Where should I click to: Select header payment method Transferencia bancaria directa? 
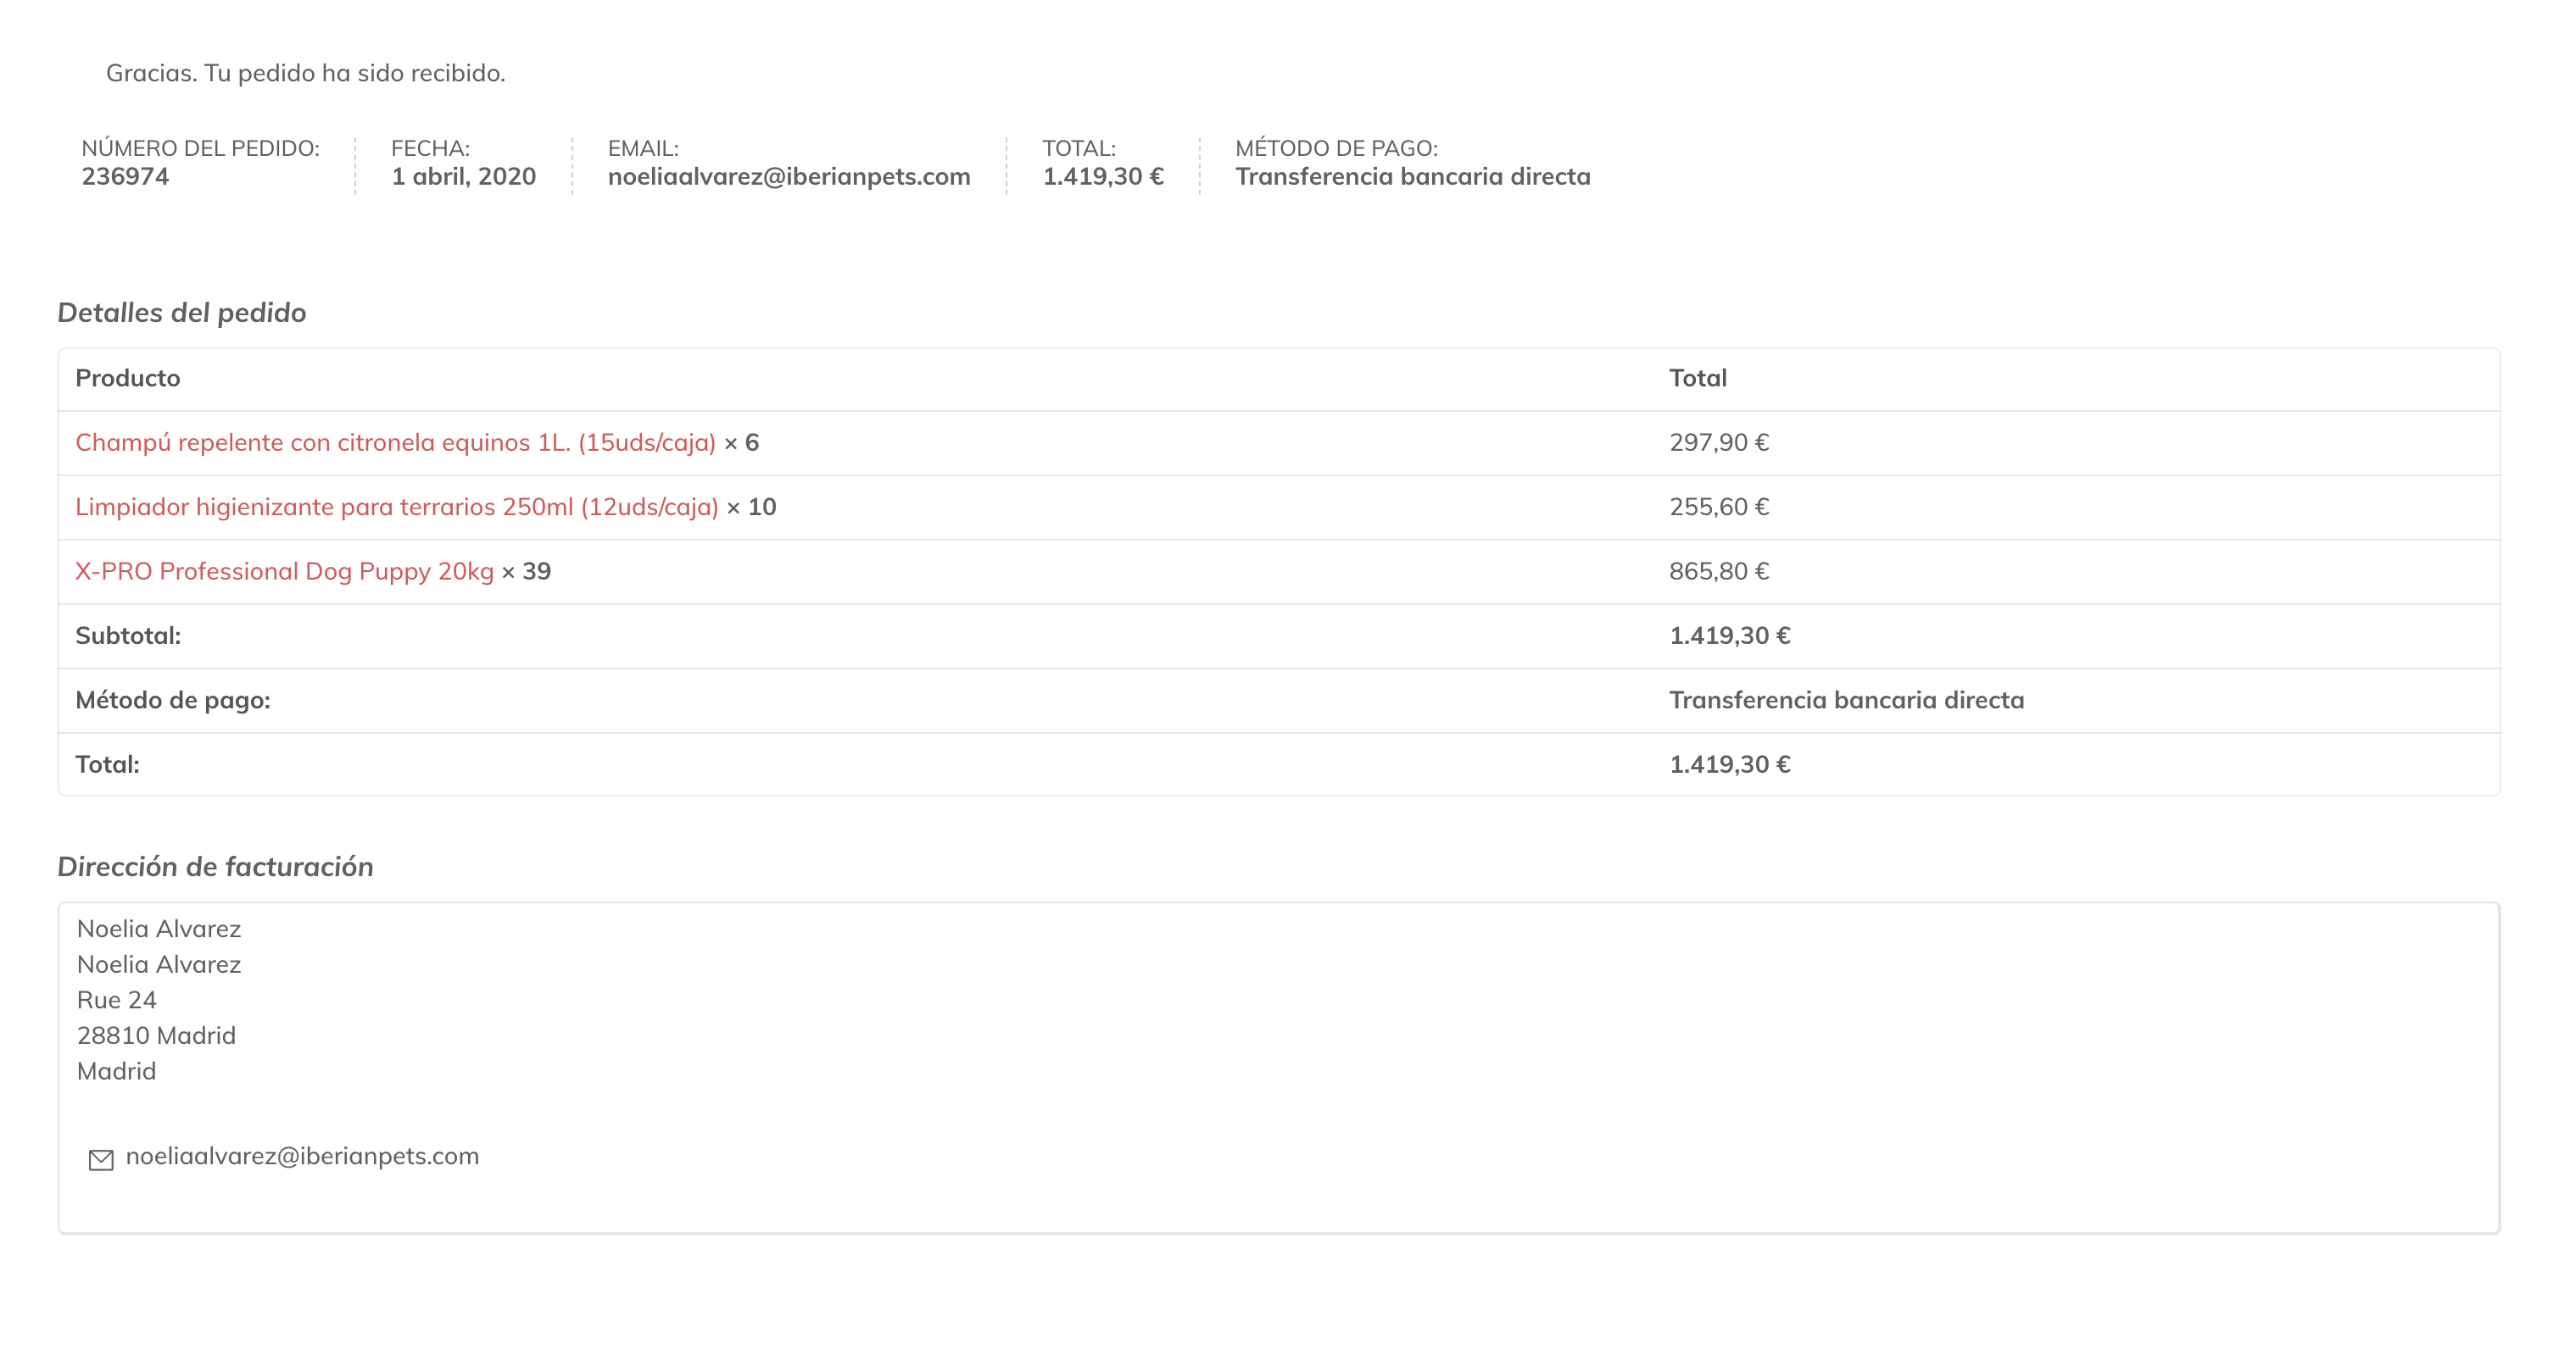(1412, 177)
